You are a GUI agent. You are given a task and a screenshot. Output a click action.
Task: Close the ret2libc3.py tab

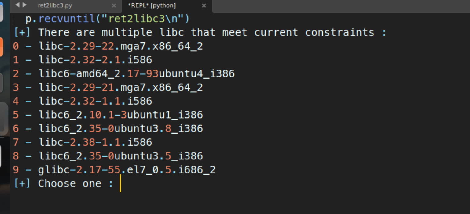(x=114, y=5)
